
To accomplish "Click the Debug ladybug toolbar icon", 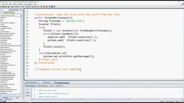I will pyautogui.click(x=47, y=7).
